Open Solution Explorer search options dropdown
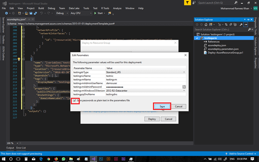Image resolution: width=259 pixels, height=162 pixels. pyautogui.click(x=252, y=29)
